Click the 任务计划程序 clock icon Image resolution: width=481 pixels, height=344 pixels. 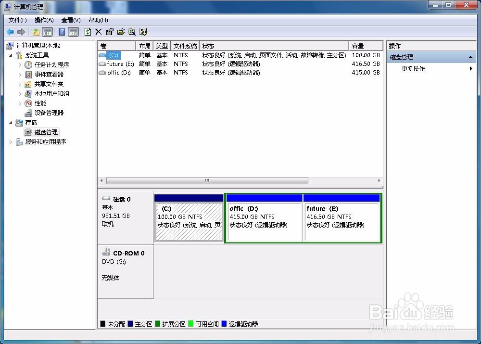28,65
